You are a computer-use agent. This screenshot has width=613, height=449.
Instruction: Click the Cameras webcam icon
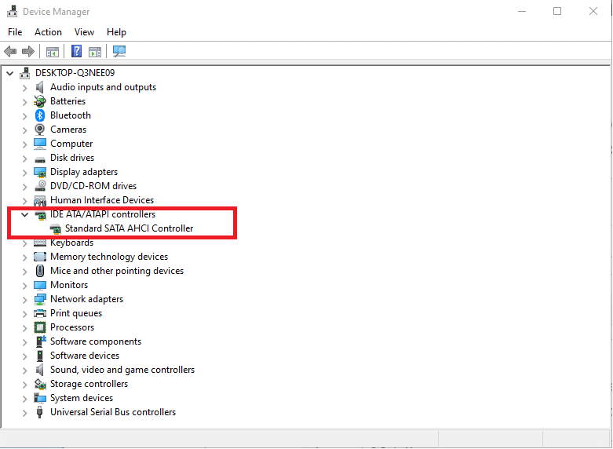click(39, 130)
